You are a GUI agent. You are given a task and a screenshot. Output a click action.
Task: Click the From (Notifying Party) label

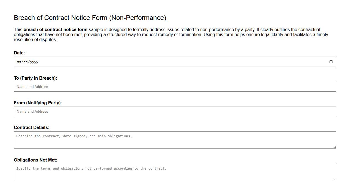pyautogui.click(x=38, y=103)
